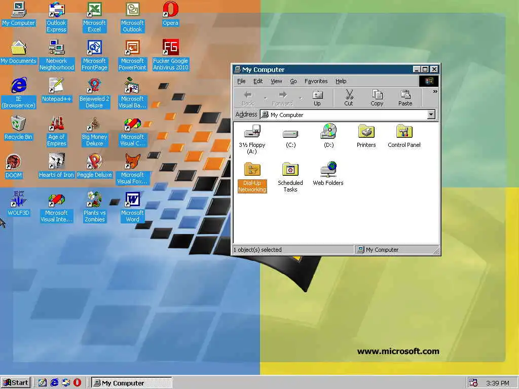Click the Paste toolbar button

click(x=405, y=98)
